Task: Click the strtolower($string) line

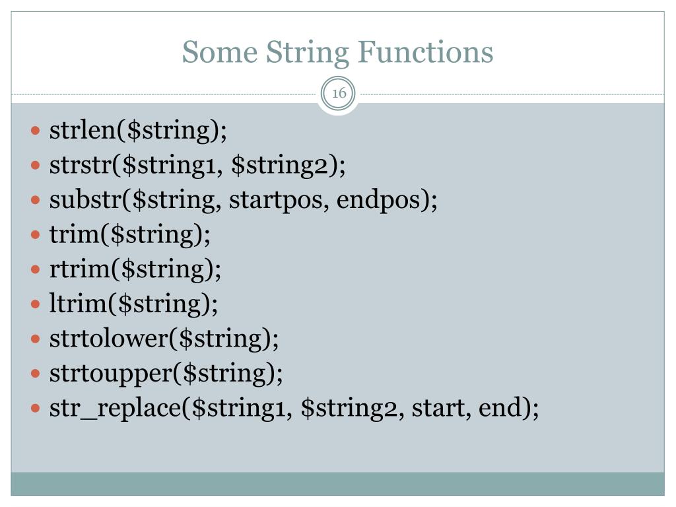Action: (x=164, y=339)
